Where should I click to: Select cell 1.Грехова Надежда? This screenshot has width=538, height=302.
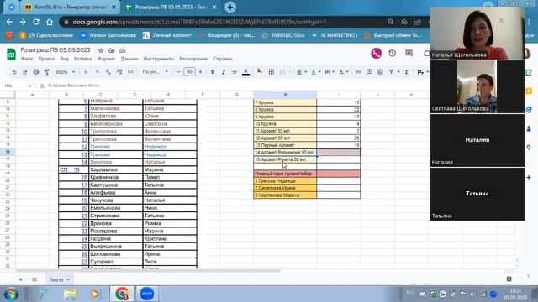(x=285, y=181)
